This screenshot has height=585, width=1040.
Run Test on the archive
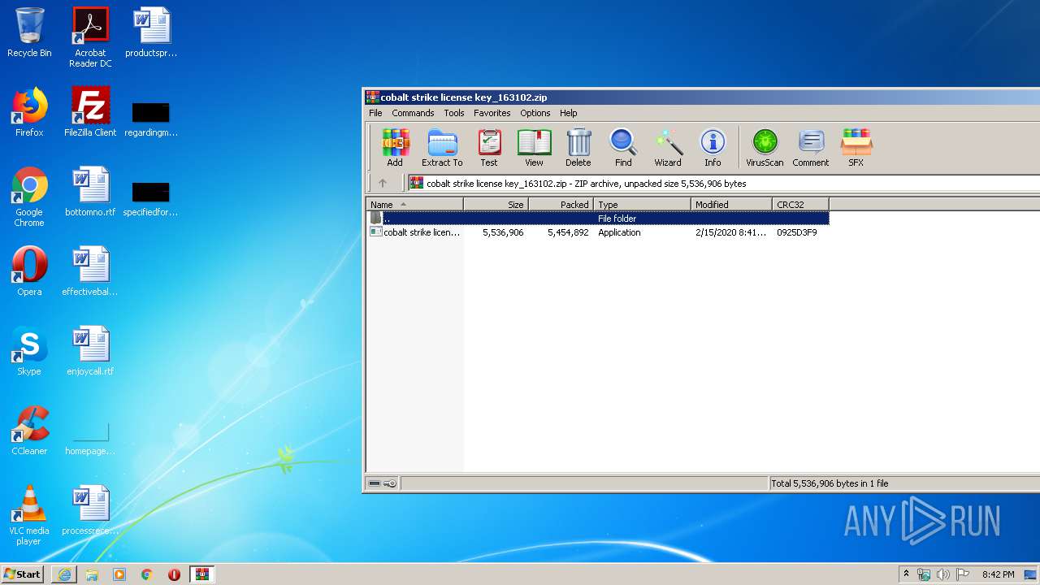point(489,148)
